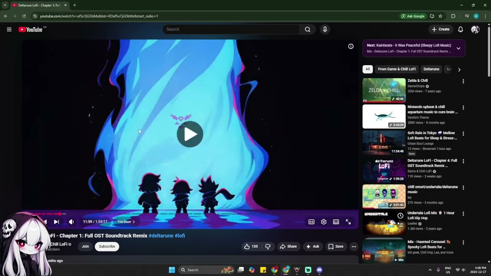Open options for chill omori/undertale/deltarune music
Viewport: 491px width, 276px height.
coord(463,188)
